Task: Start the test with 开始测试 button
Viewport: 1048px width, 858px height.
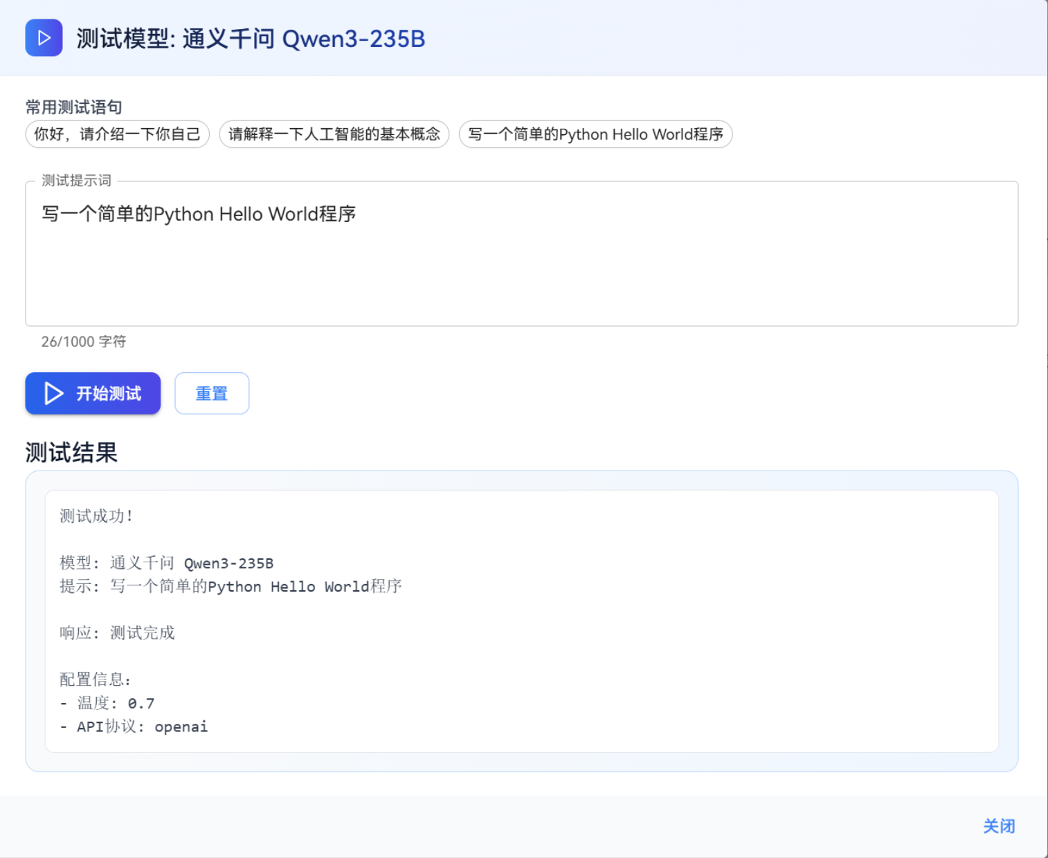Action: [93, 393]
